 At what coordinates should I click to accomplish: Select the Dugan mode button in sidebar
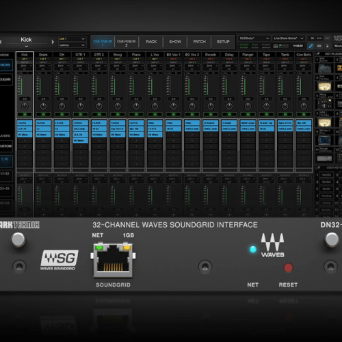[x=5, y=79]
